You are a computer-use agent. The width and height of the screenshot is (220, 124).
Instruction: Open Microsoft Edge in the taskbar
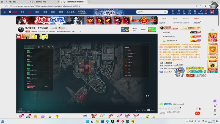pyautogui.click(x=108, y=121)
